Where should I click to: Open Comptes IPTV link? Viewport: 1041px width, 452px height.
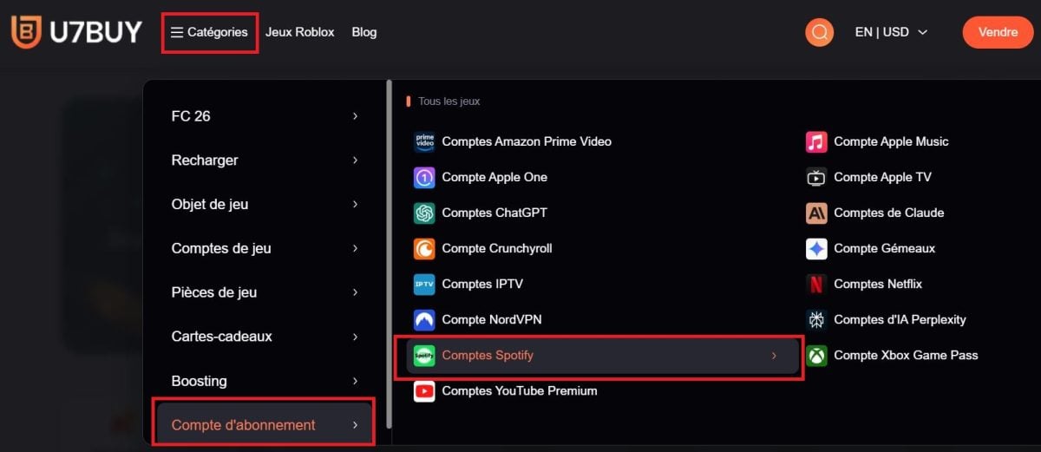pos(482,284)
